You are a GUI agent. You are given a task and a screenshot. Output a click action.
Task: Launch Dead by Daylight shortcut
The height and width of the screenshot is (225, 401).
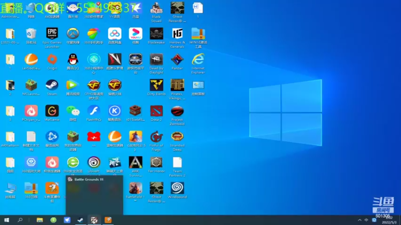(x=156, y=59)
